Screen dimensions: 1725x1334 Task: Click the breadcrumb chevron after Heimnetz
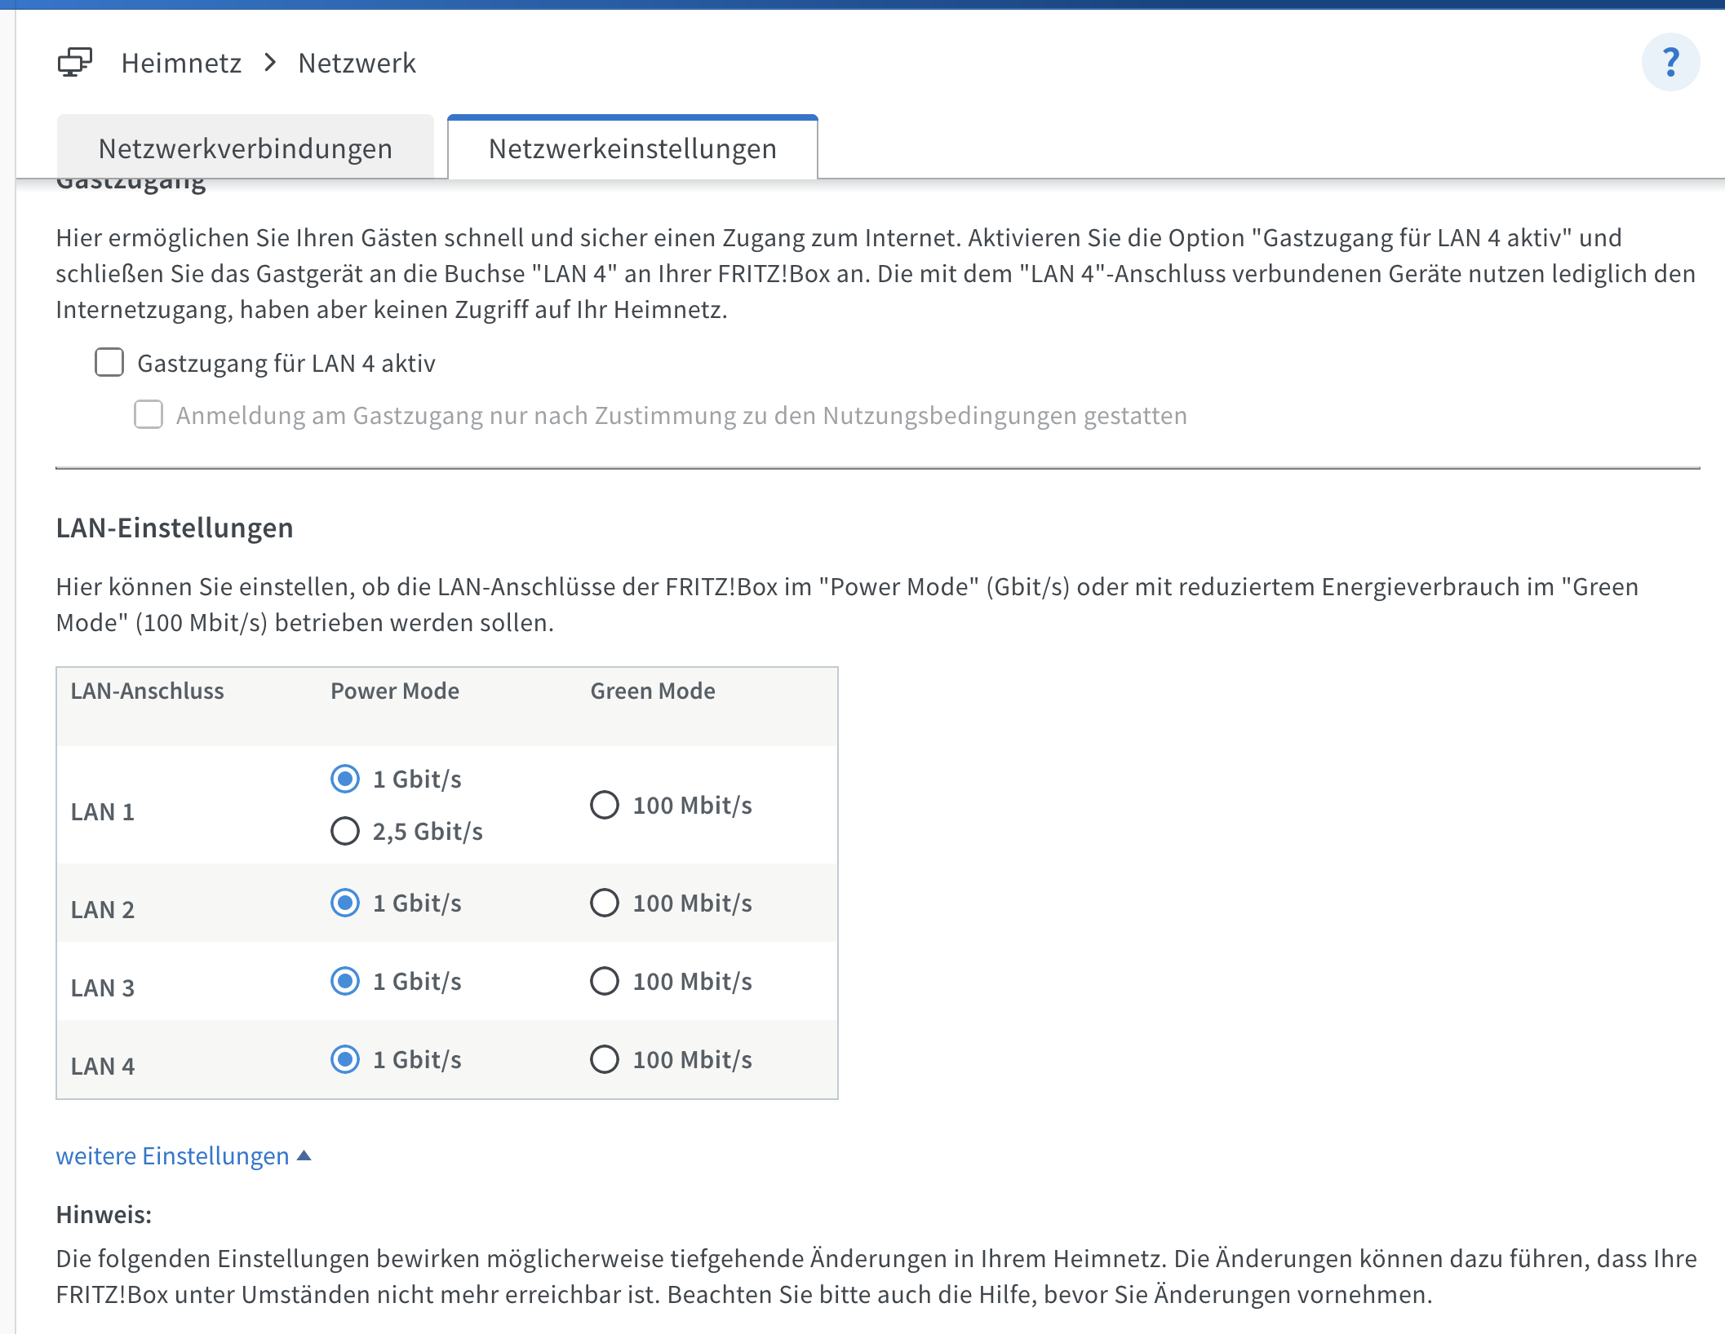point(271,62)
